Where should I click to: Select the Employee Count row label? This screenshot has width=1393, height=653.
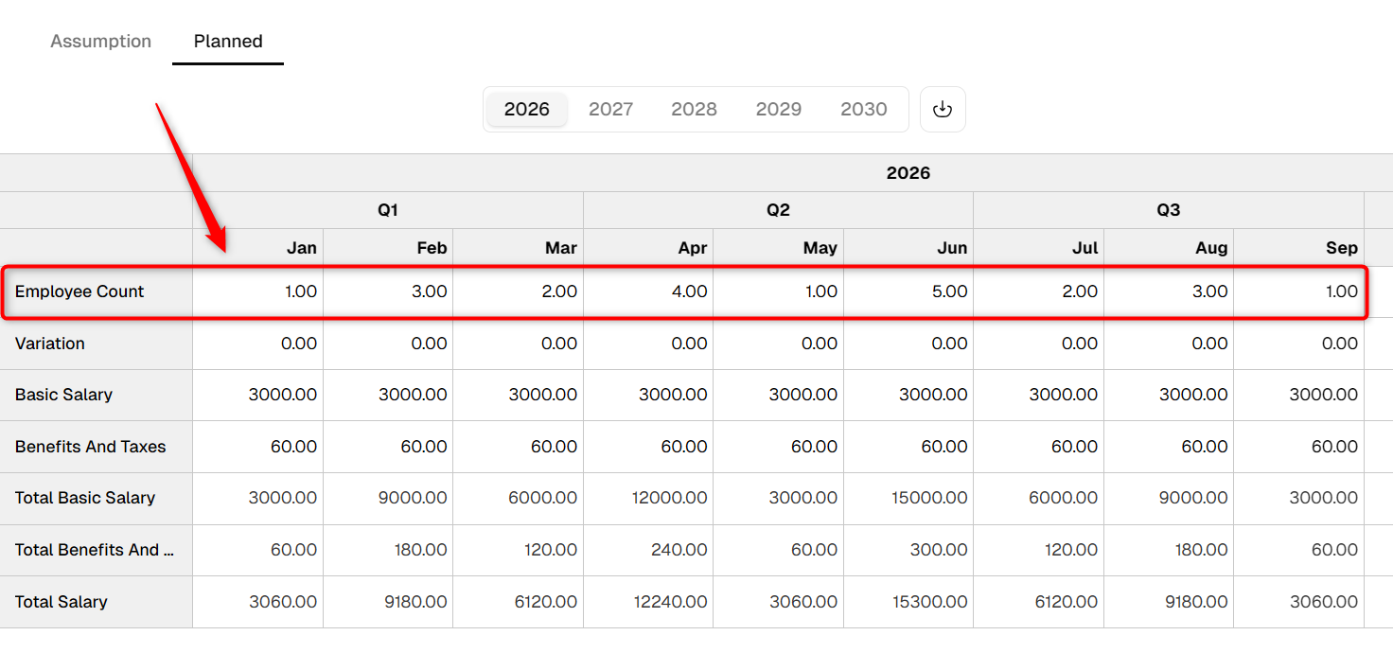click(79, 291)
